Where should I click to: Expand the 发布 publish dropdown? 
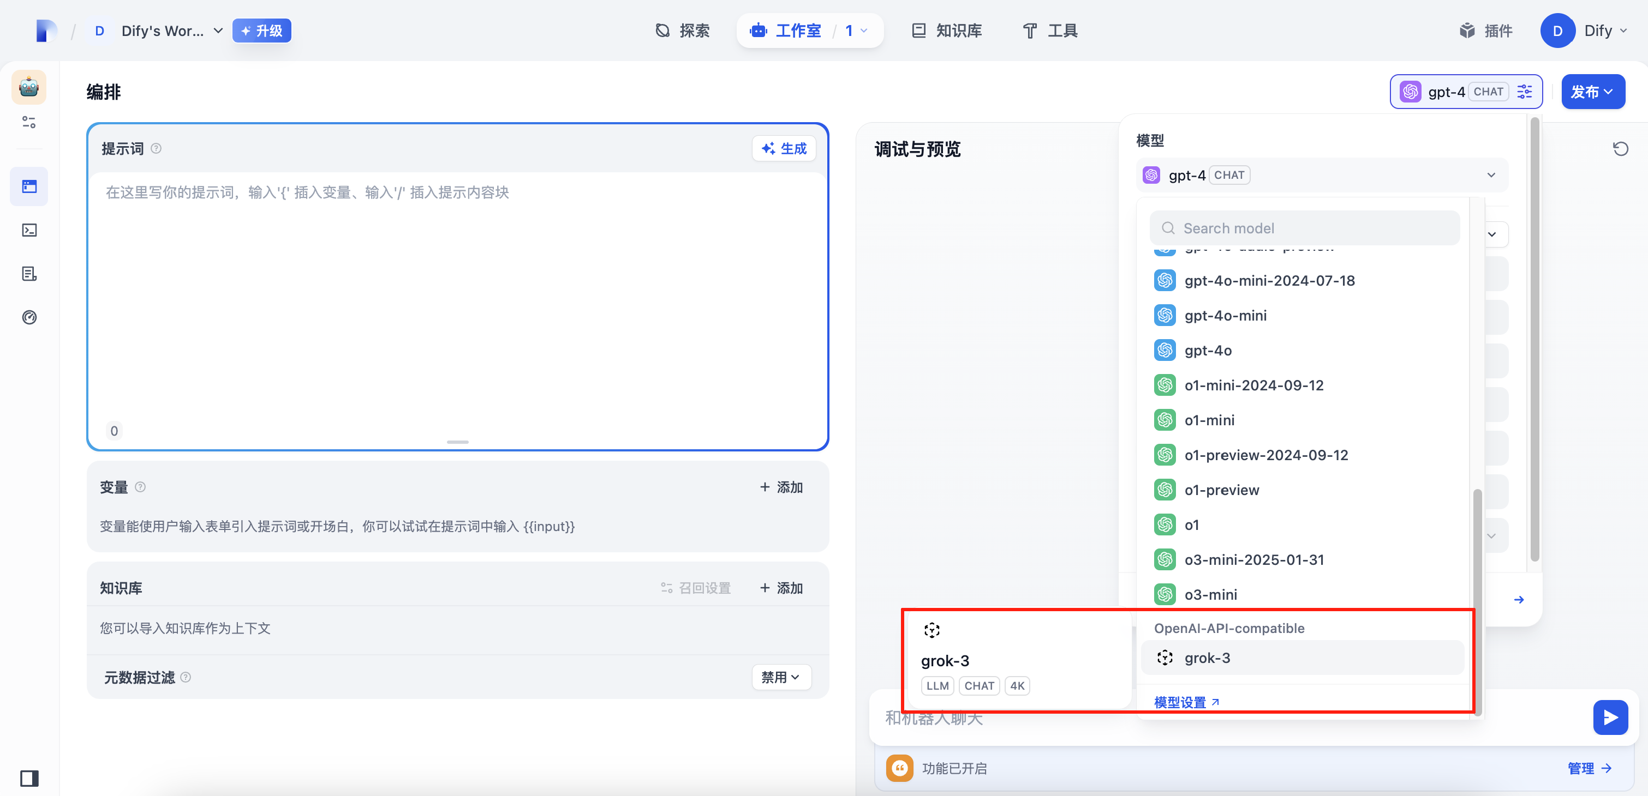click(x=1592, y=92)
